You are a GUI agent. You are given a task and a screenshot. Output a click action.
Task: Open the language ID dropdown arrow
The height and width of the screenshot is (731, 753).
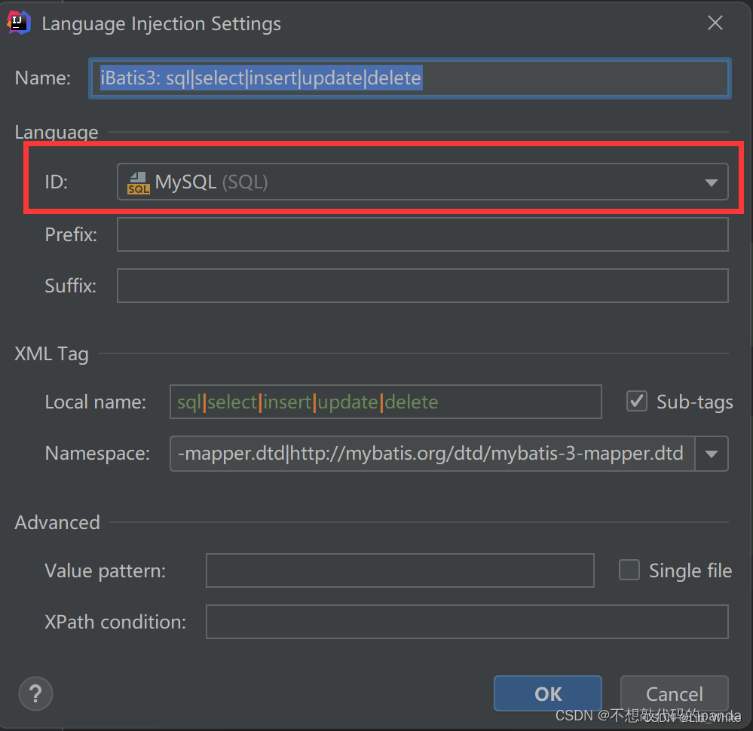tap(712, 182)
